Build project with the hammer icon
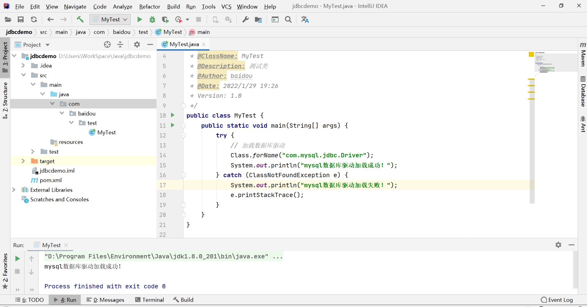 [x=80, y=20]
